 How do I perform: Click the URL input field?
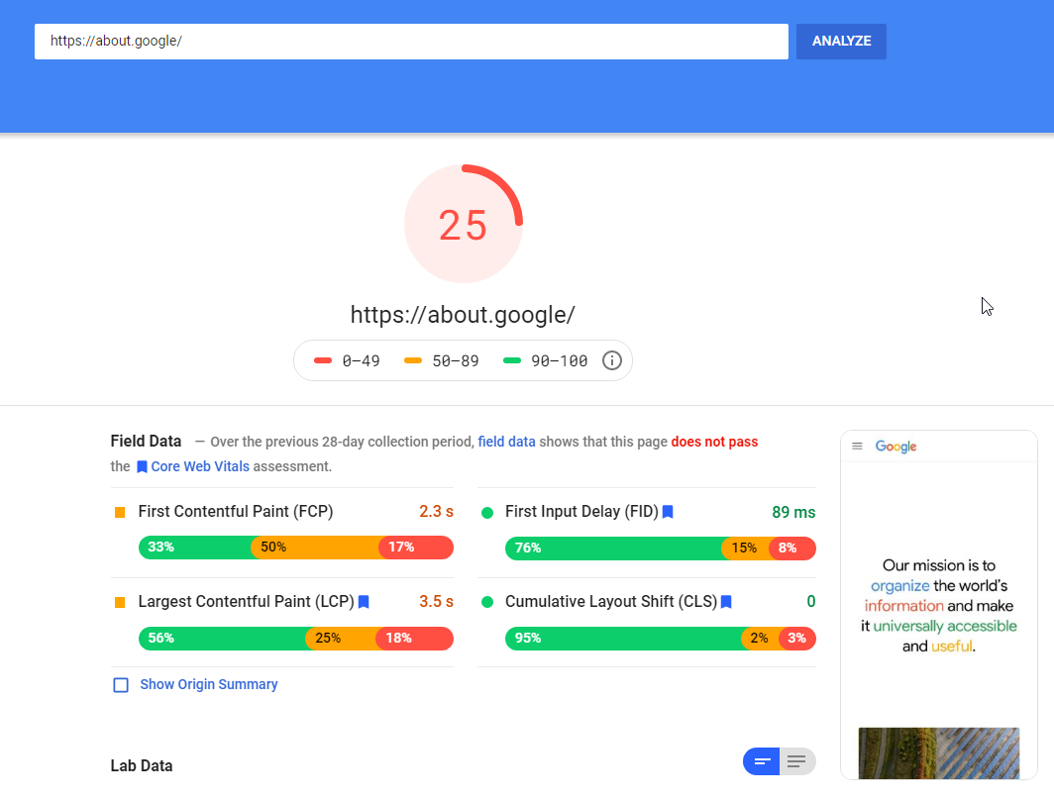click(x=411, y=41)
